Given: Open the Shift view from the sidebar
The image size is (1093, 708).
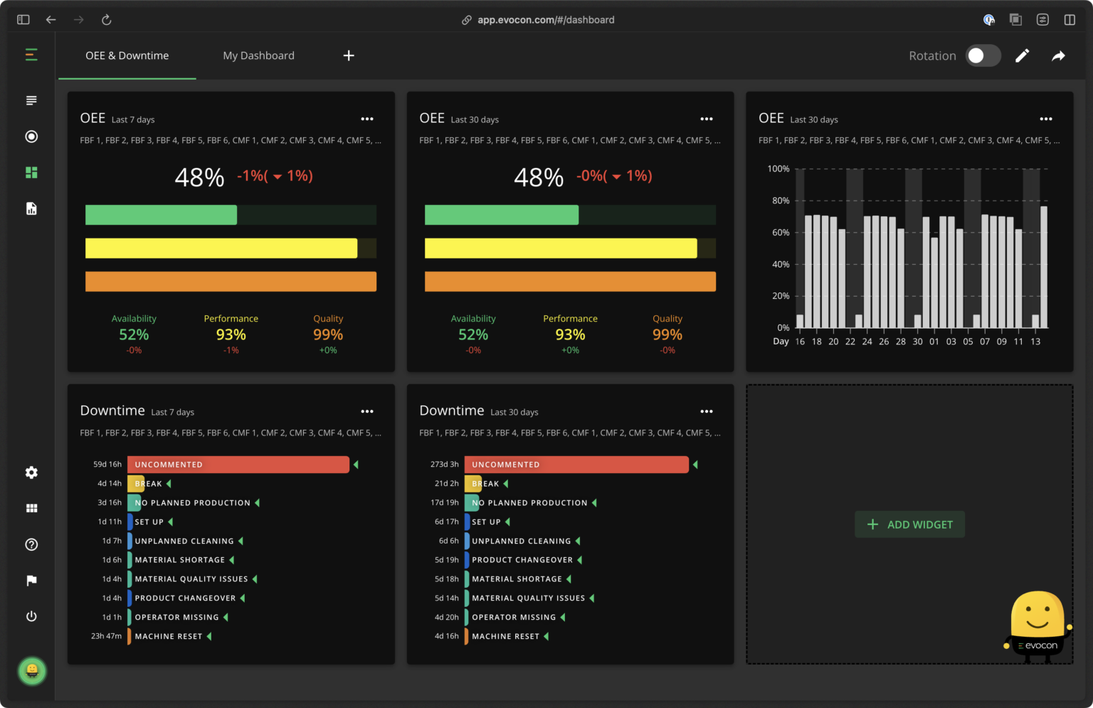Looking at the screenshot, I should pyautogui.click(x=31, y=100).
